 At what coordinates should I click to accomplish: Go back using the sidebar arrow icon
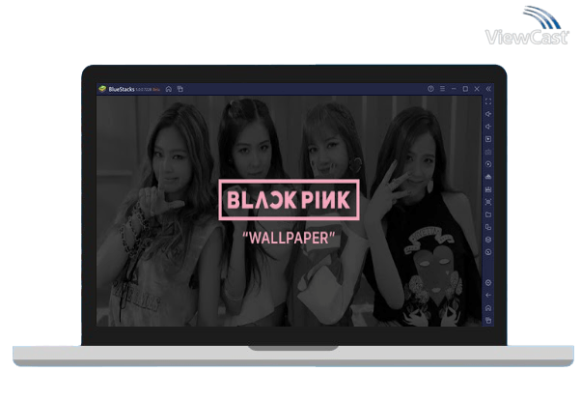tap(488, 296)
